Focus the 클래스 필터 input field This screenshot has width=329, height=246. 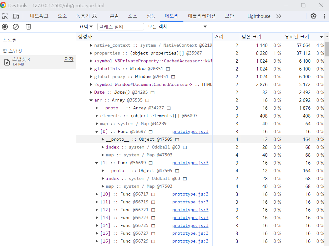[121, 27]
